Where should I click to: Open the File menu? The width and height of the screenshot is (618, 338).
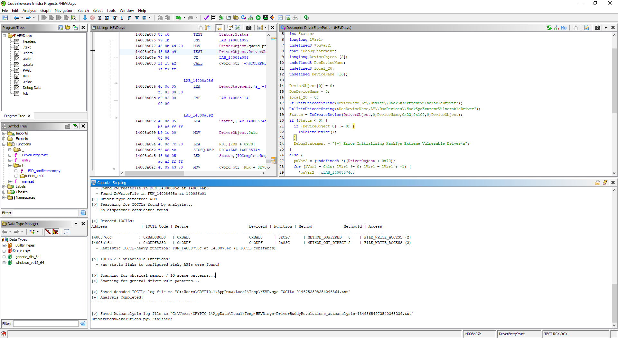click(x=5, y=11)
